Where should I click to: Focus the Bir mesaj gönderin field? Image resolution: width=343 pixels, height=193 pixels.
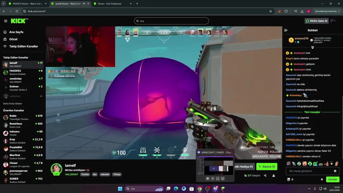pyautogui.click(x=312, y=171)
